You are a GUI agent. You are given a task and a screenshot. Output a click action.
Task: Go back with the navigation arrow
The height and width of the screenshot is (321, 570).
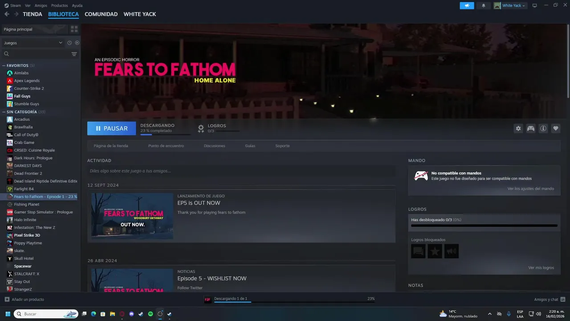pyautogui.click(x=7, y=14)
